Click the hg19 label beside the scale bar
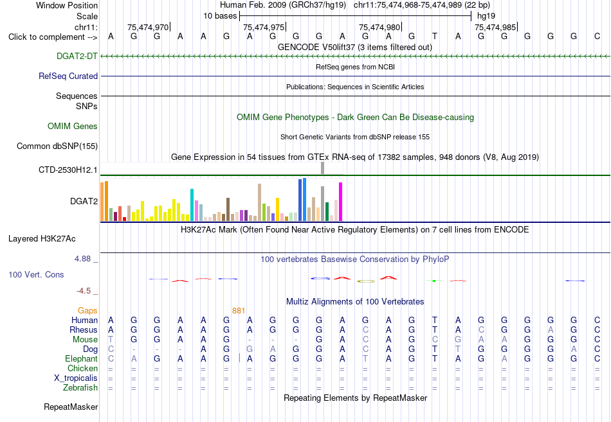The width and height of the screenshot is (611, 422). tap(486, 16)
